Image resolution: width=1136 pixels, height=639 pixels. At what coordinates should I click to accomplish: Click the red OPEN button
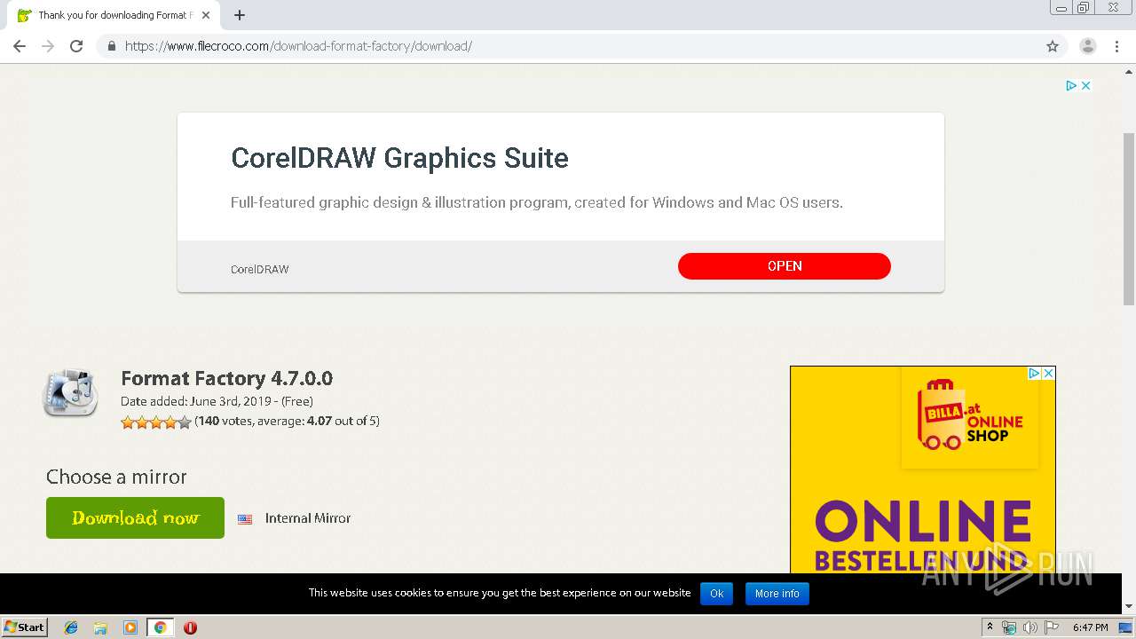[785, 266]
